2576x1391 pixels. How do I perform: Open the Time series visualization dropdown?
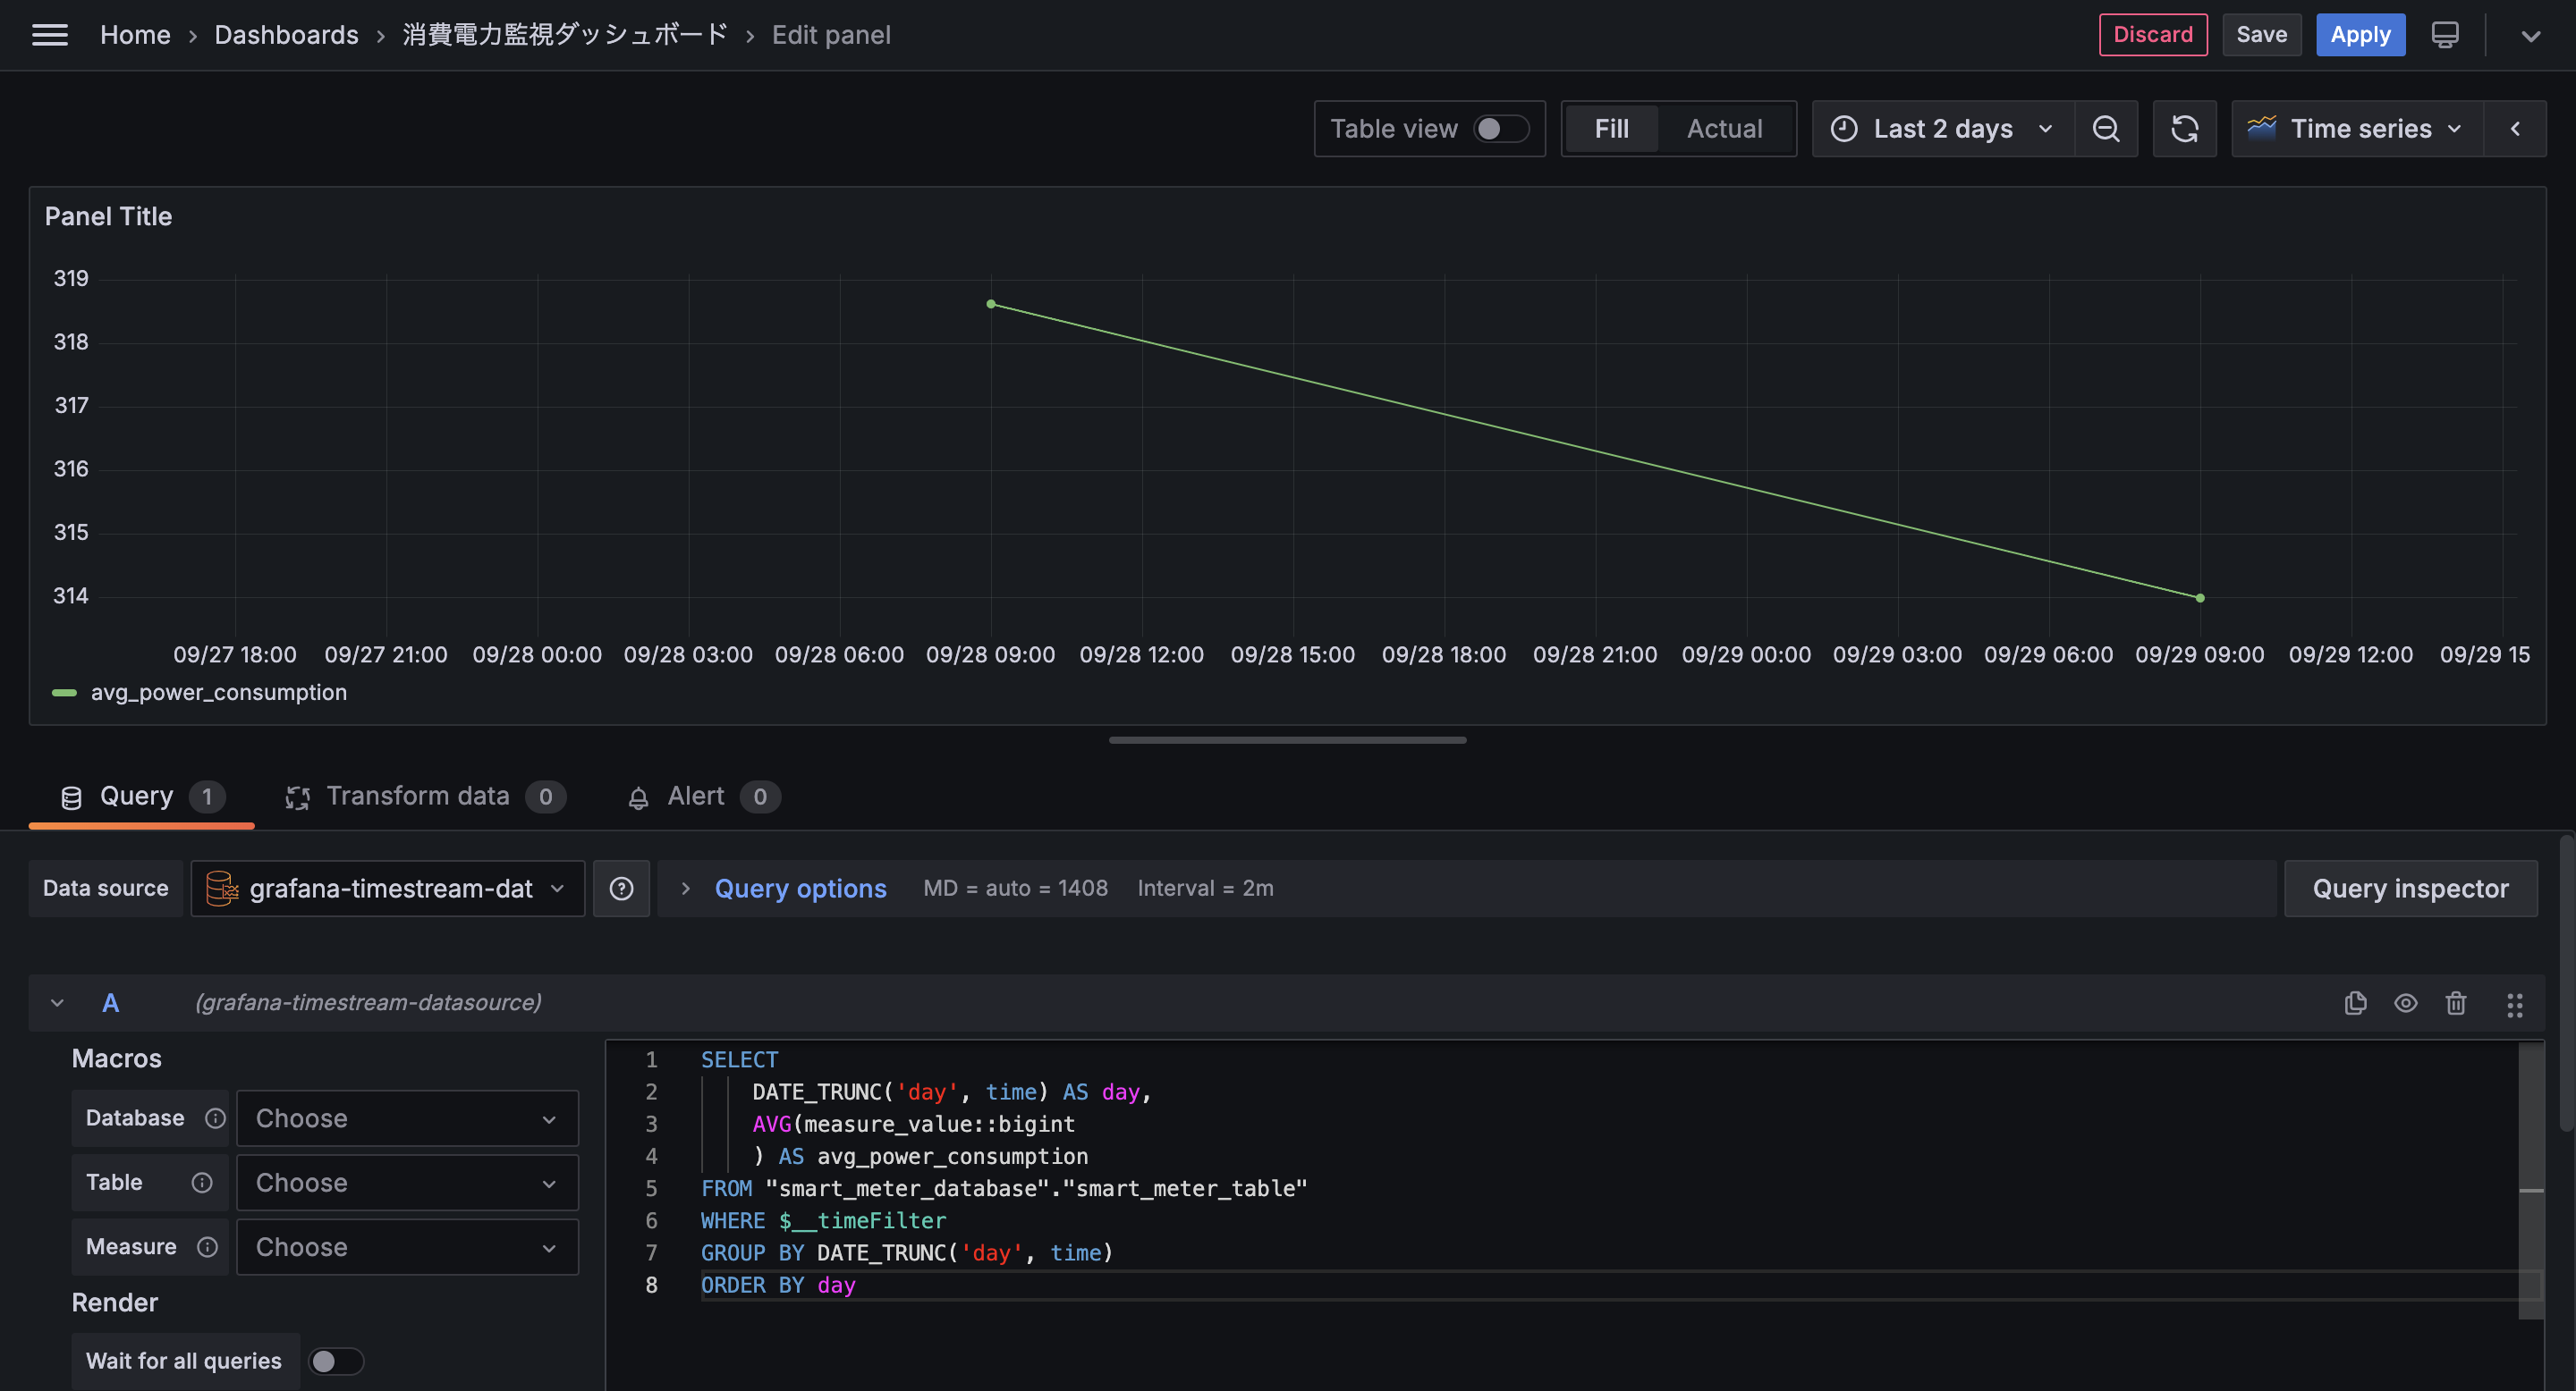[2357, 129]
